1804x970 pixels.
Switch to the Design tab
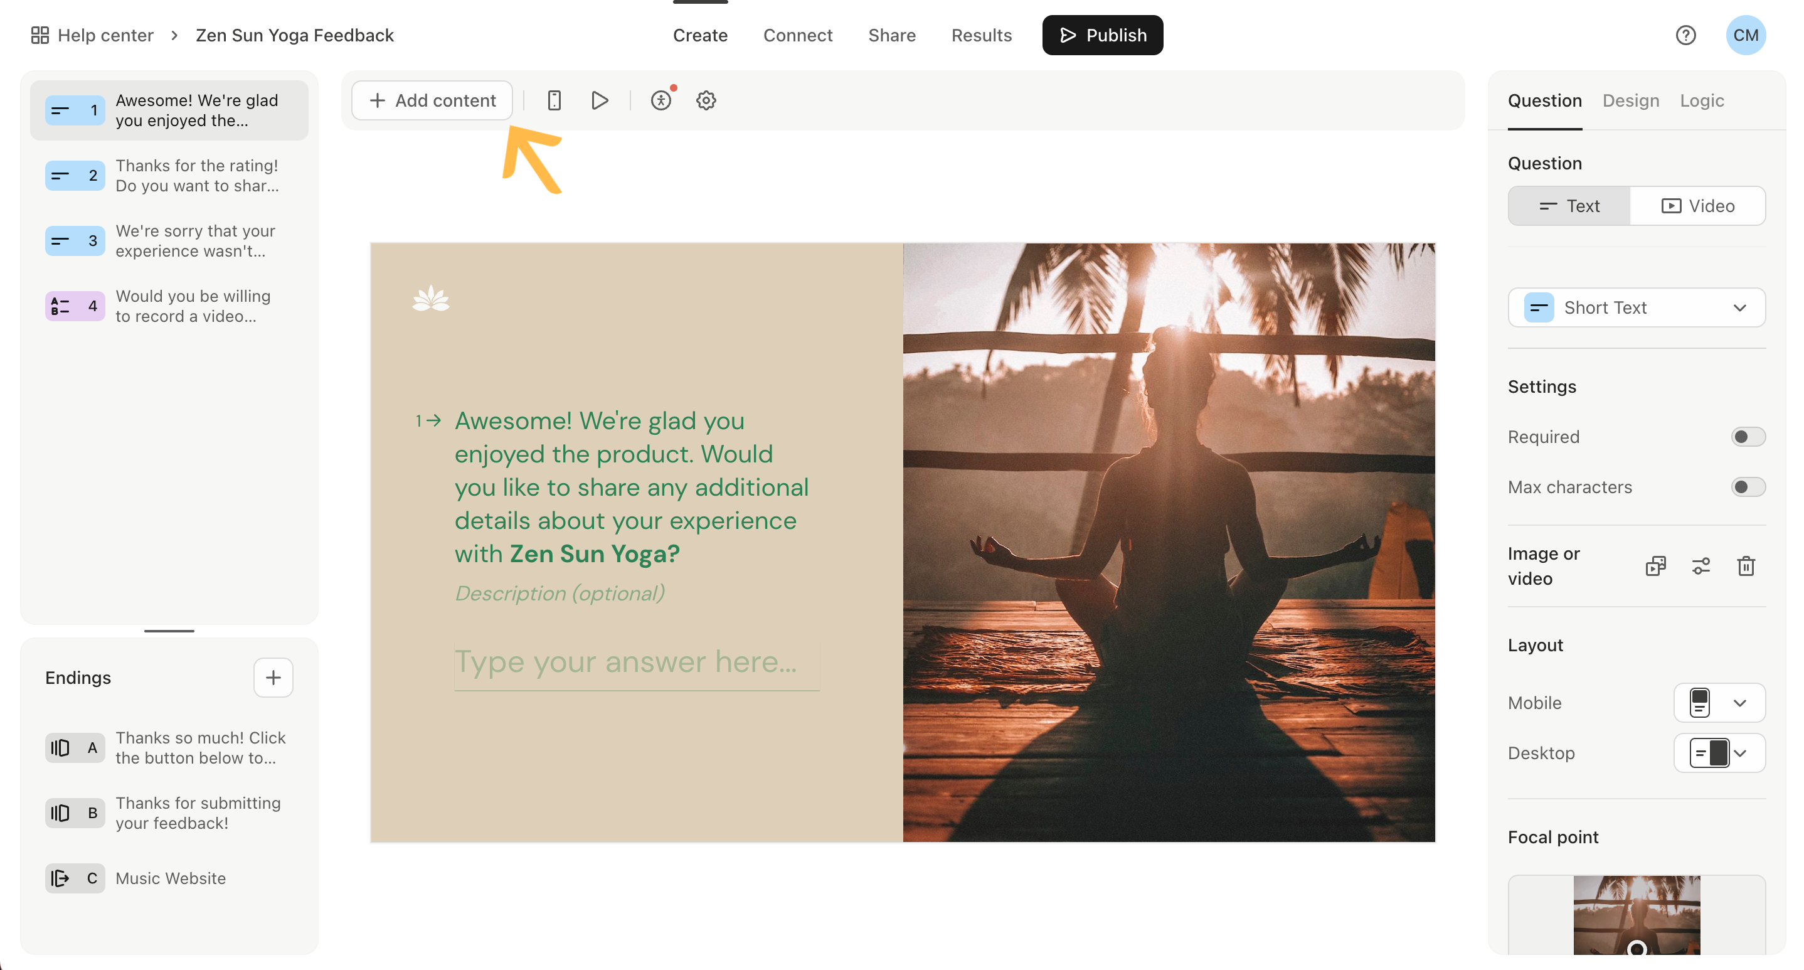click(x=1630, y=101)
